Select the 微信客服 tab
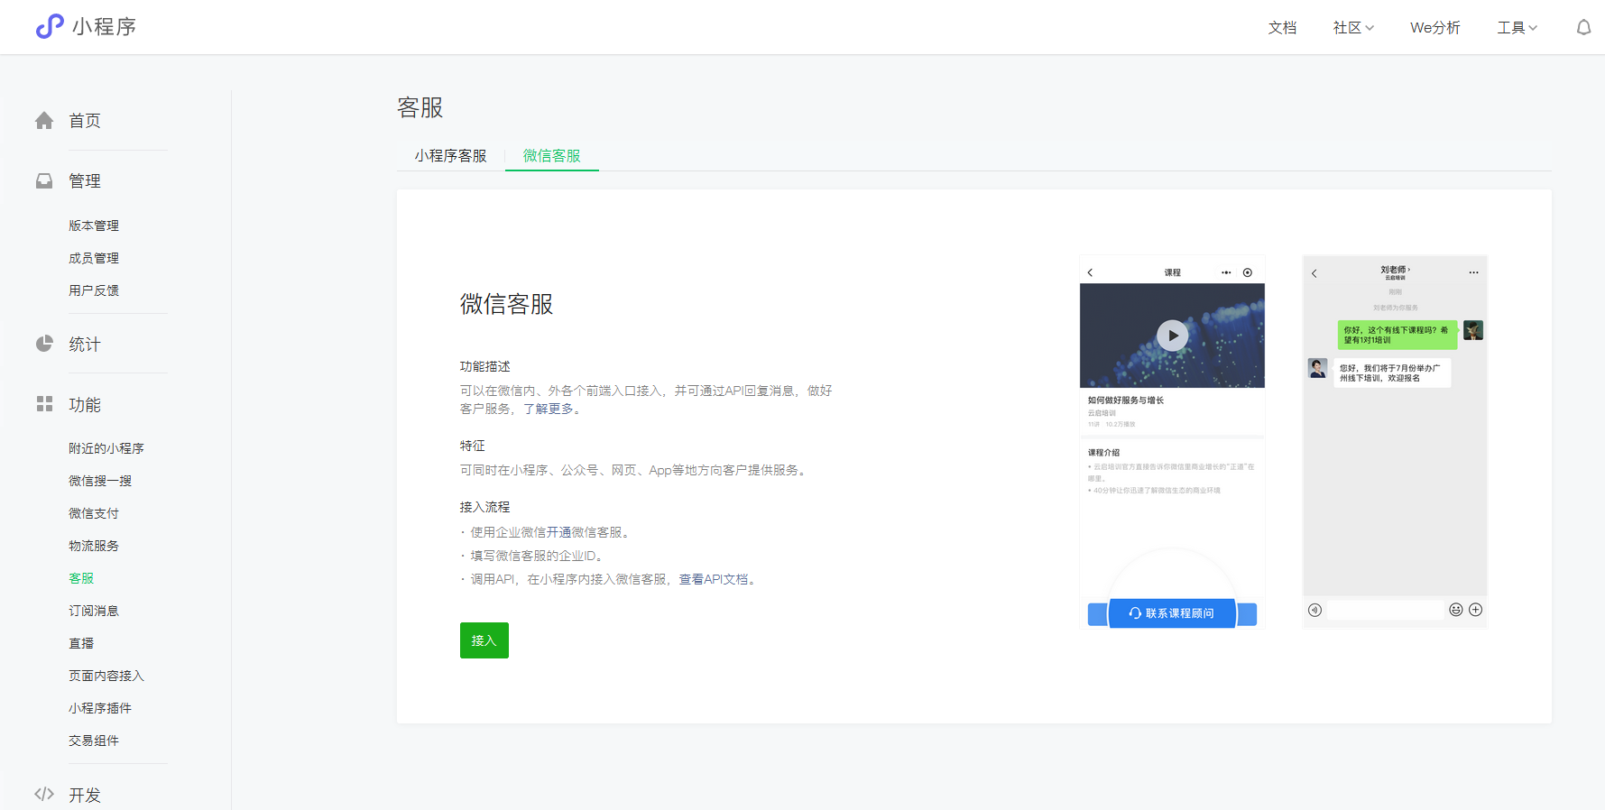1605x810 pixels. pos(551,156)
